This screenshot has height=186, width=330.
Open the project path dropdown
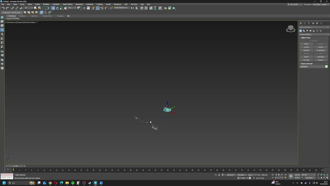pyautogui.click(x=12, y=12)
